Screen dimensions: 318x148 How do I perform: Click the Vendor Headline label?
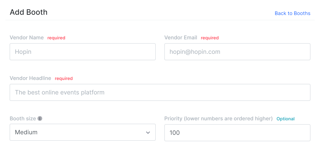31,78
